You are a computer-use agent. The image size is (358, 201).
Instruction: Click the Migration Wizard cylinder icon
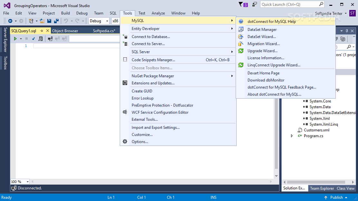241,43
